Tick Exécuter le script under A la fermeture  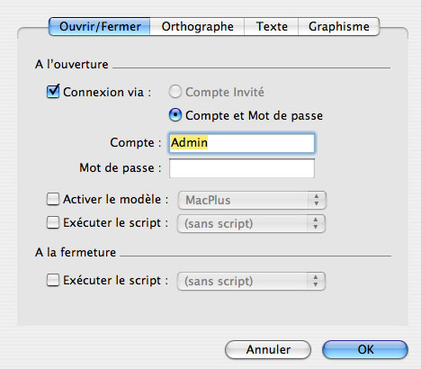pos(53,280)
